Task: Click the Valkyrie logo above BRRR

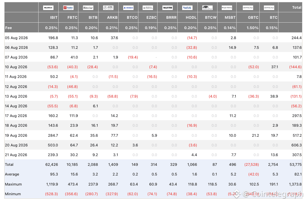Action: [168, 7]
